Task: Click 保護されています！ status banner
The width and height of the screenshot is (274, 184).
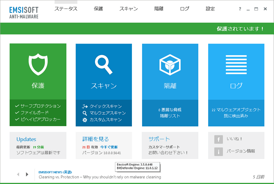Action: point(240,29)
